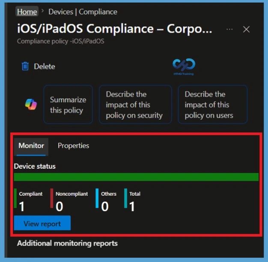Click the green device status bar
268x262 pixels.
(x=136, y=177)
